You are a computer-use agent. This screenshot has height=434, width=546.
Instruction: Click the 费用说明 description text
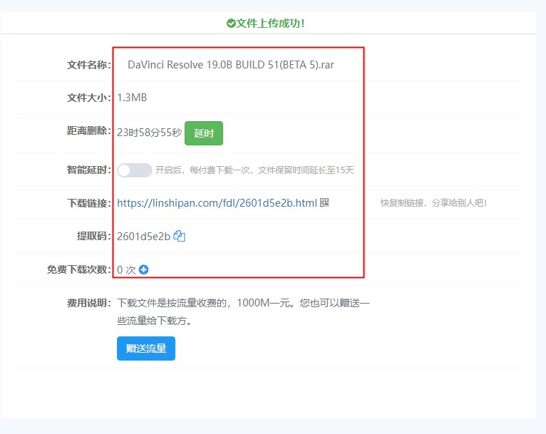pyautogui.click(x=243, y=311)
